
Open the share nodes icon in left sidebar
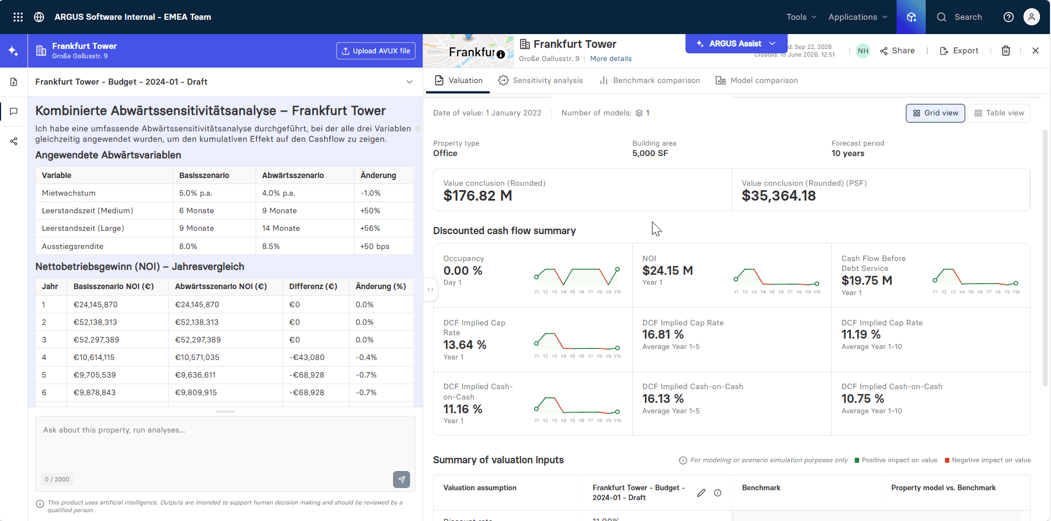coord(14,141)
